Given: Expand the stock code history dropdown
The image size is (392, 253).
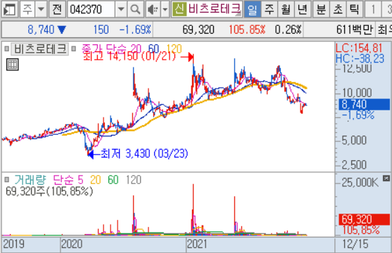Looking at the screenshot, I should [121, 10].
